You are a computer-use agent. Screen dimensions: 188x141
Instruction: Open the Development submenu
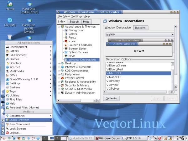point(29,47)
